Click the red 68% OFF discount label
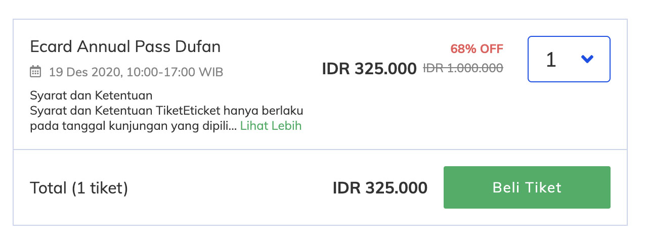The image size is (648, 246). pyautogui.click(x=477, y=49)
